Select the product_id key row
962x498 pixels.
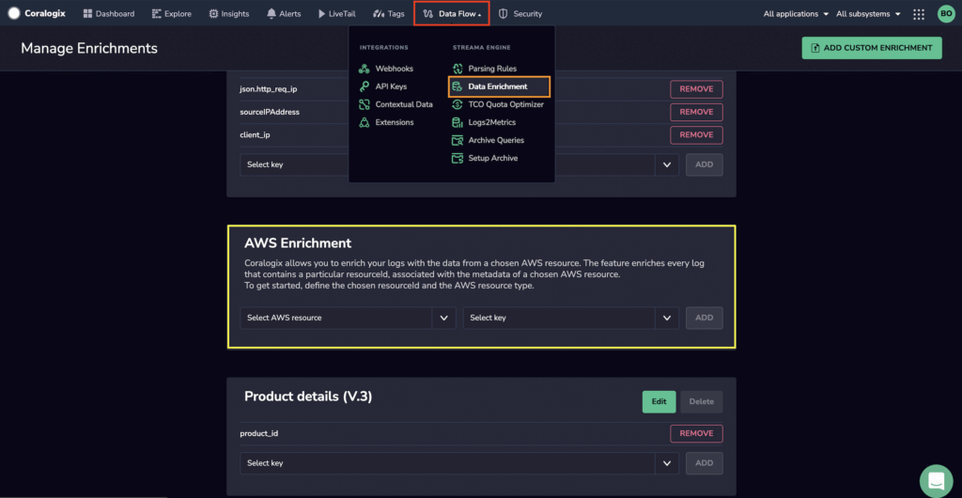(481, 433)
